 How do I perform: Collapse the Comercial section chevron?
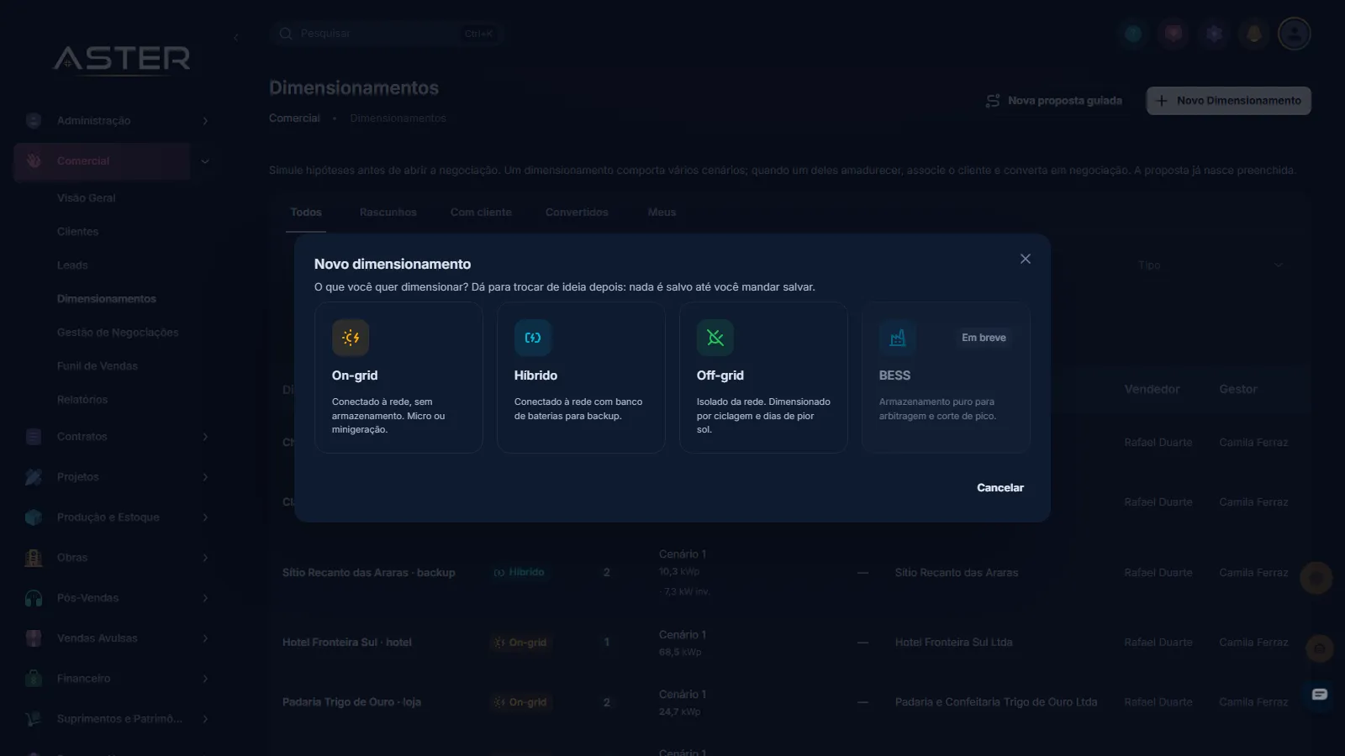click(x=205, y=161)
